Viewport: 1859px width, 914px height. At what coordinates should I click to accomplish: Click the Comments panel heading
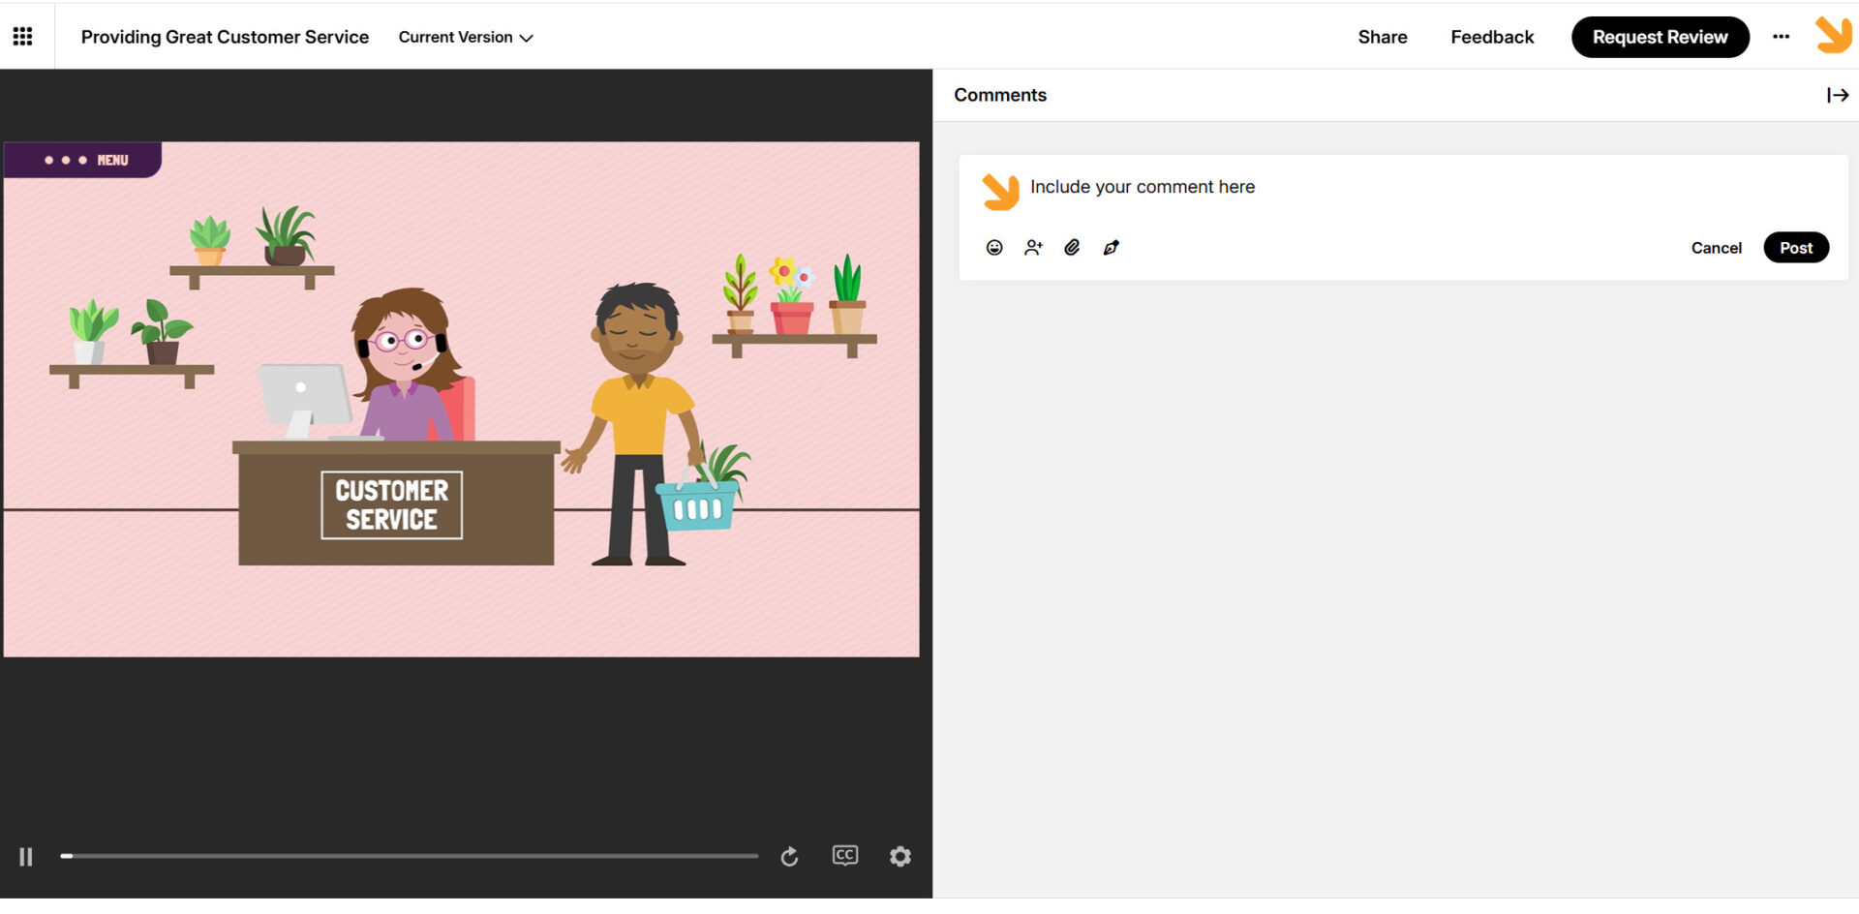[x=1000, y=95]
